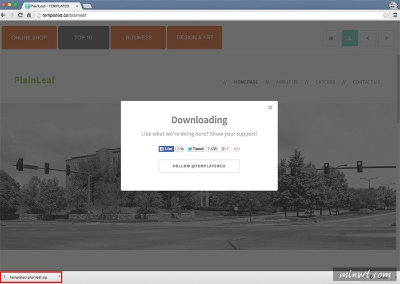
Task: Open the TOP 10 category
Action: tap(83, 38)
